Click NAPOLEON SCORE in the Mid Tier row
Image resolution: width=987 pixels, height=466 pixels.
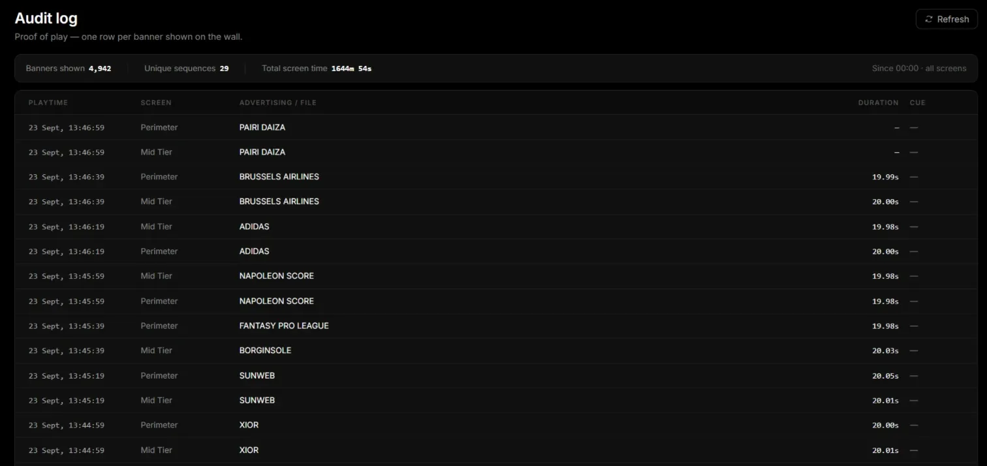click(x=277, y=276)
